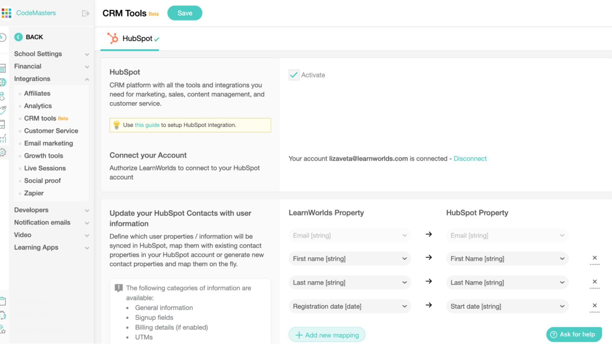Click the HubSpot sprocket logo in the tab
The image size is (612, 344).
click(113, 38)
